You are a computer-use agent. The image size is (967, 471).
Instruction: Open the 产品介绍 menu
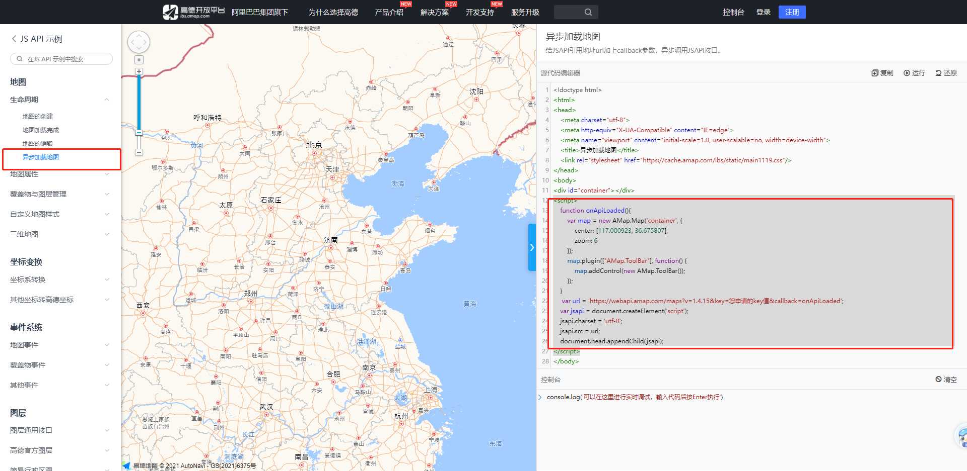click(389, 12)
